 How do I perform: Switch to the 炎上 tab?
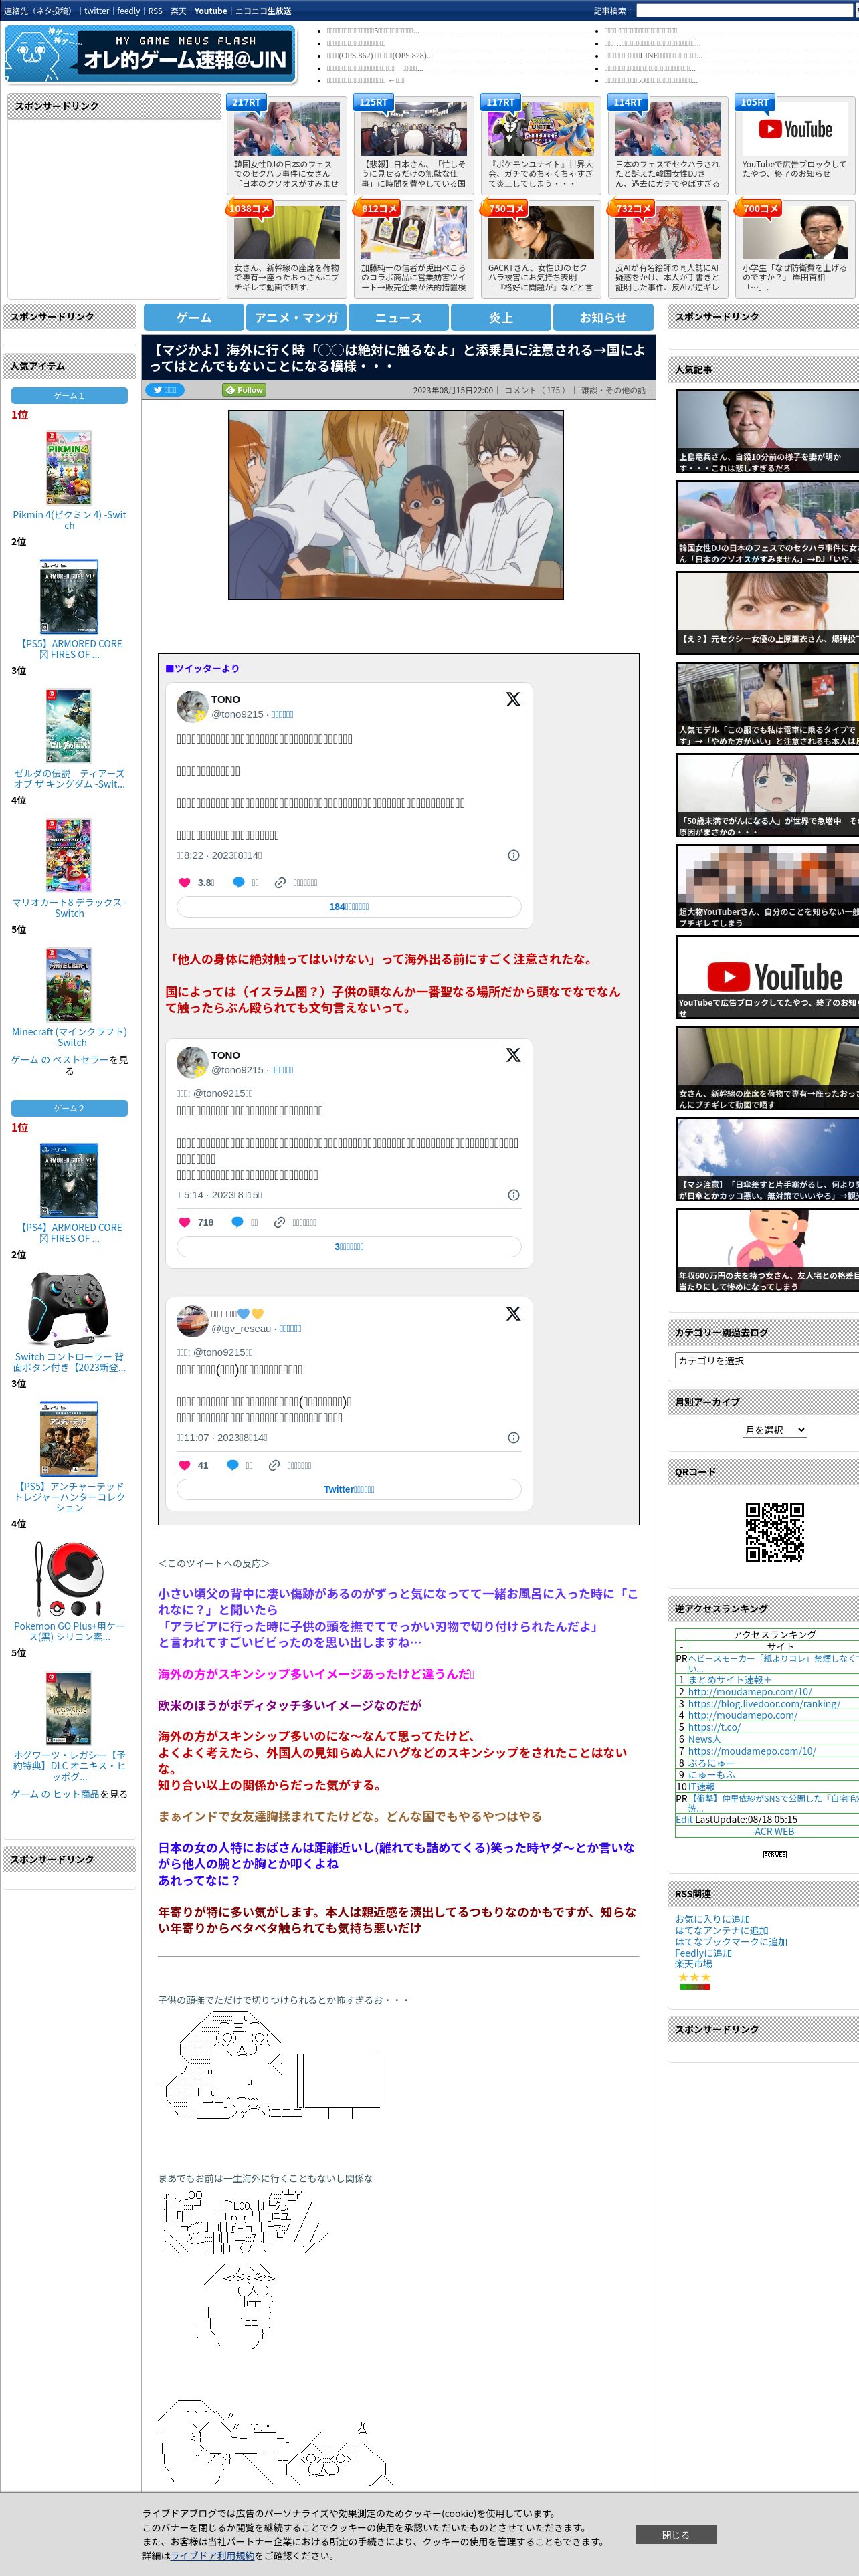[x=501, y=317]
